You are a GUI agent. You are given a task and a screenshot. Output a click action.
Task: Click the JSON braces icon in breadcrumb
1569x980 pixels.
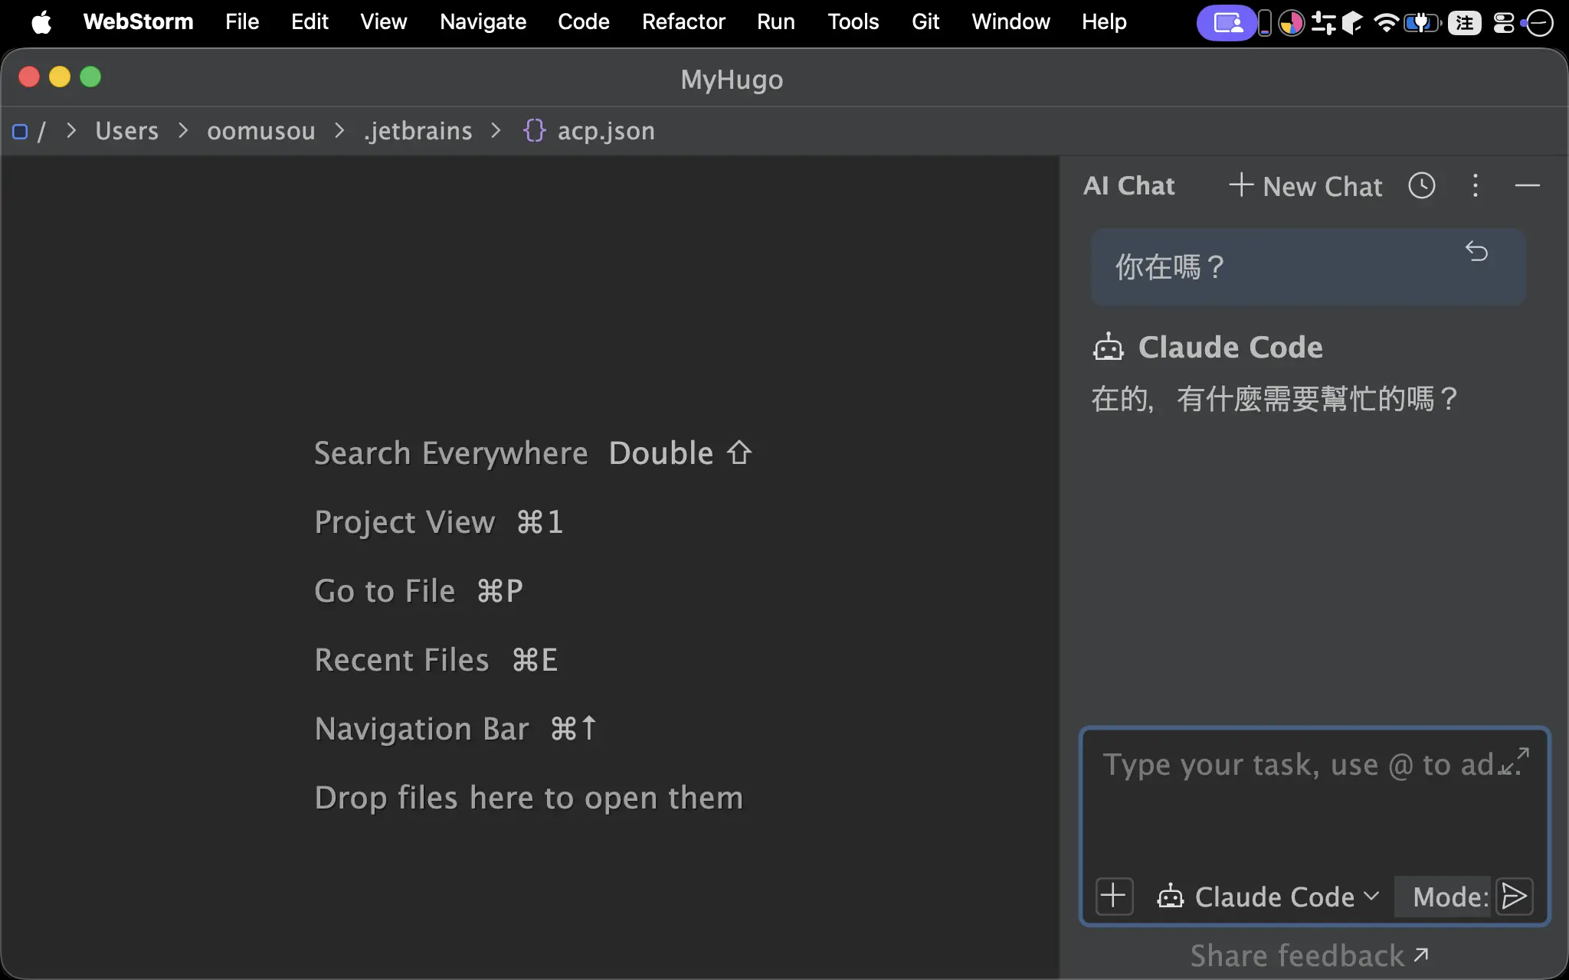tap(534, 130)
